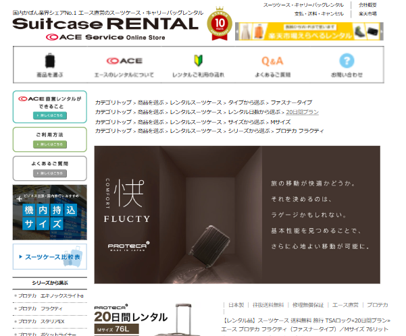
Task: Click プロテカ フラクティ breadcrumb link
Action: coord(299,131)
